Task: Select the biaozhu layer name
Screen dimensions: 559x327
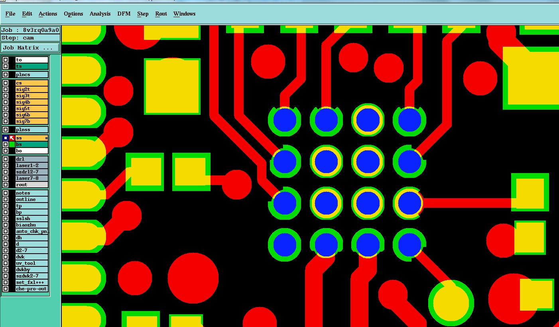Action: 31,225
